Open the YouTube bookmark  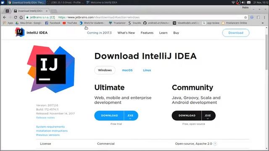click(70, 23)
